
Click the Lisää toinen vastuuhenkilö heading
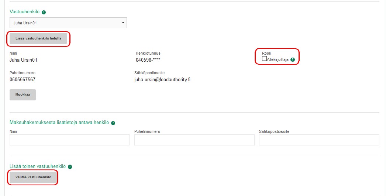38,166
